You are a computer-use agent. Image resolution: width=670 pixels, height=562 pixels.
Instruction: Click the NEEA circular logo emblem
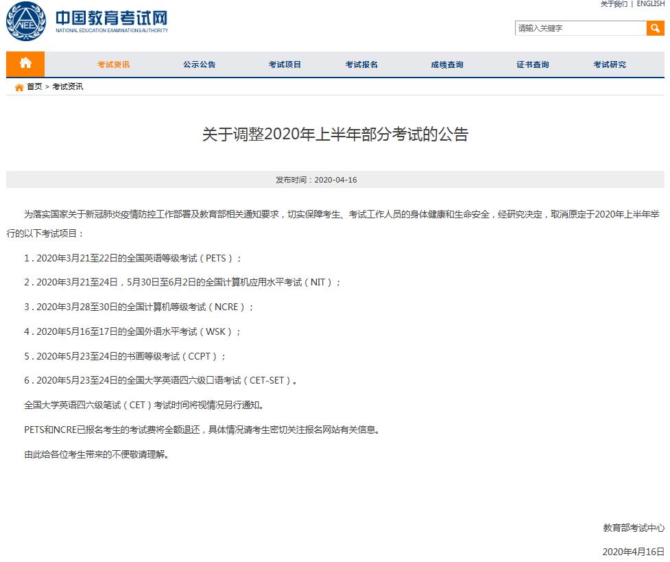(26, 22)
